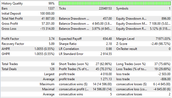Click the Balance Drawdown value 3.97%

[x=102, y=29]
